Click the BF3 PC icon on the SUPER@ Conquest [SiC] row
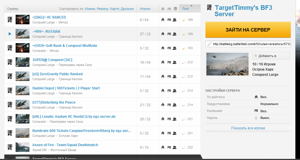 tap(10, 62)
